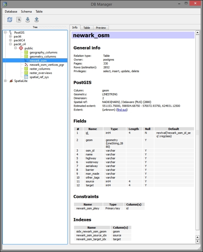Select raster_columns in the tree
Viewport: 203px width, 252px height.
click(40, 69)
